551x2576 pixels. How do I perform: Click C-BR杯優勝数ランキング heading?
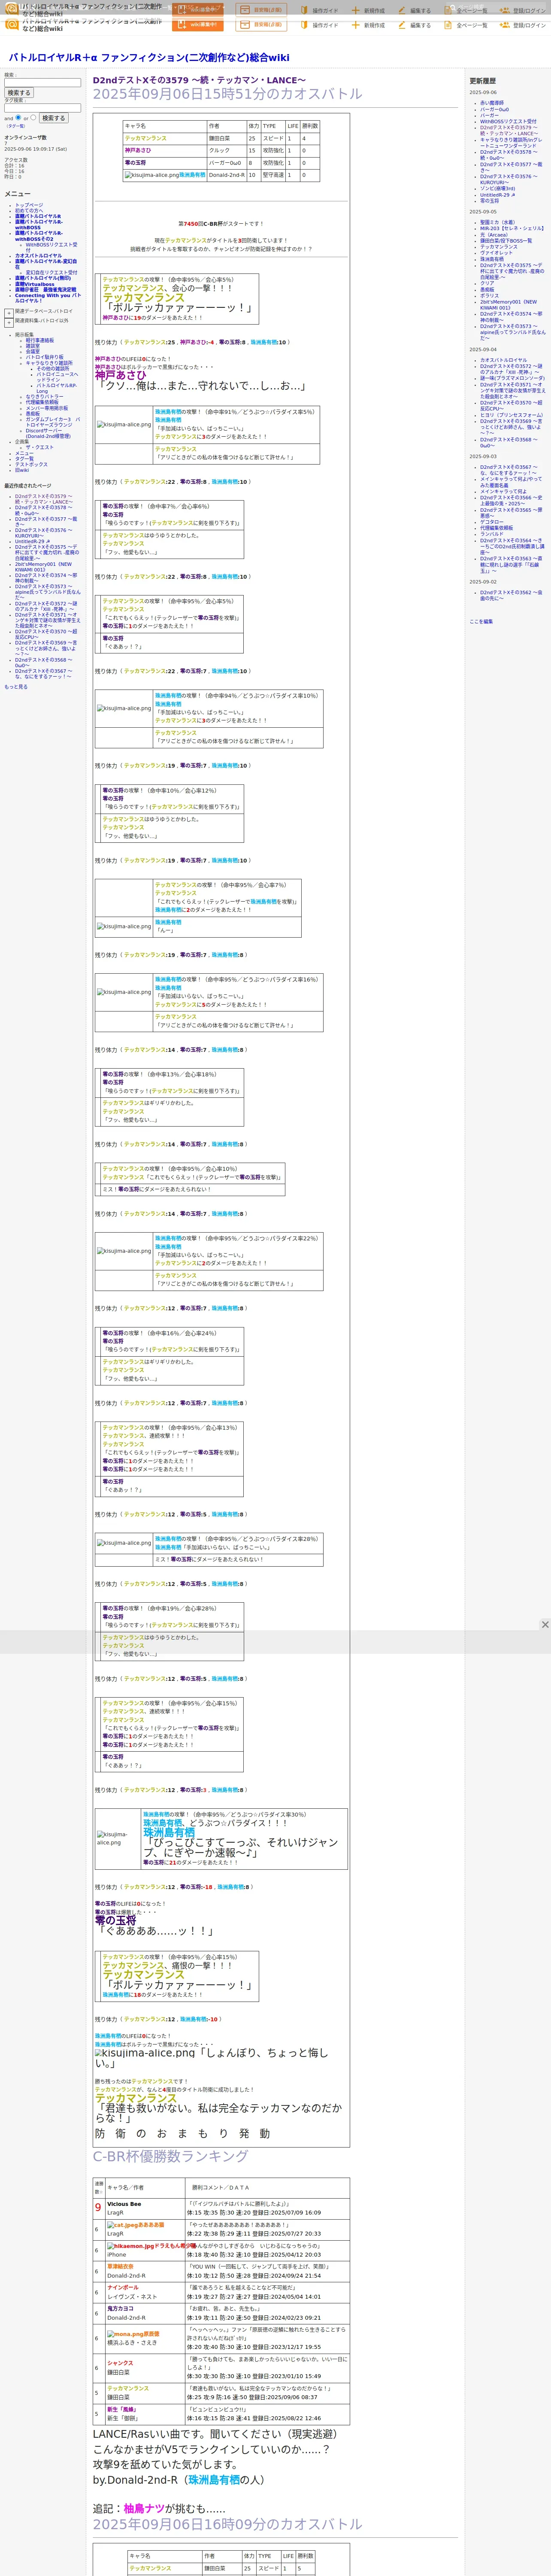tap(170, 2156)
